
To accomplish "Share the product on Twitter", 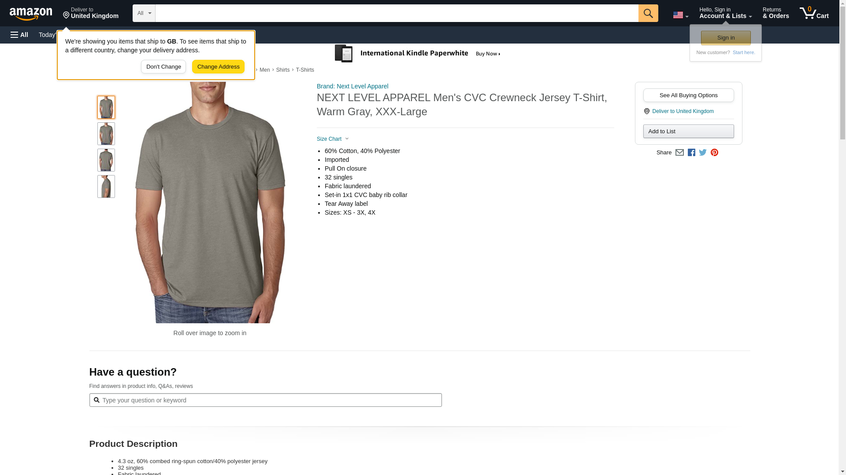I will tap(703, 153).
